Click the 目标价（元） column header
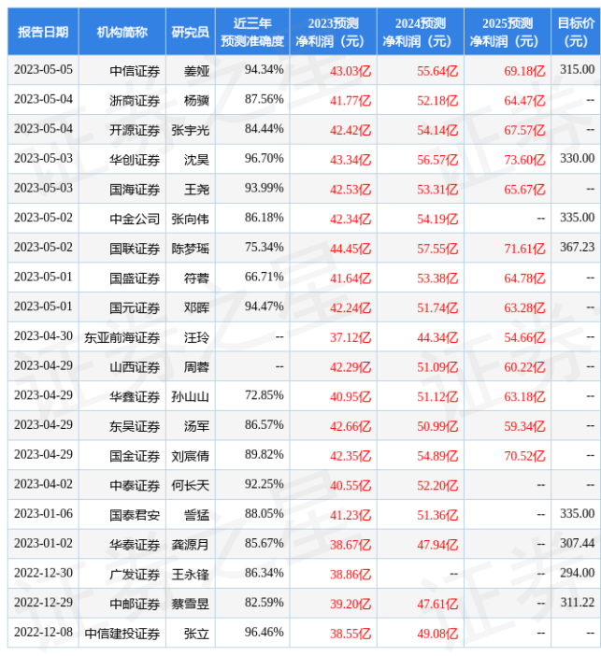The width and height of the screenshot is (601, 656). tap(576, 32)
